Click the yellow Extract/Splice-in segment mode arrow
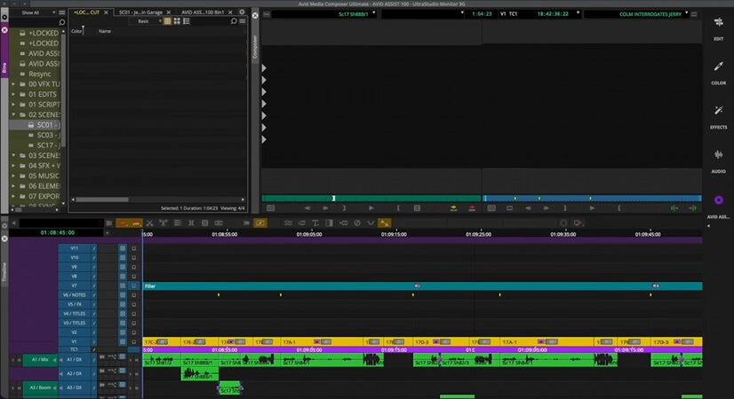This screenshot has height=399, width=734. pyautogui.click(x=136, y=223)
